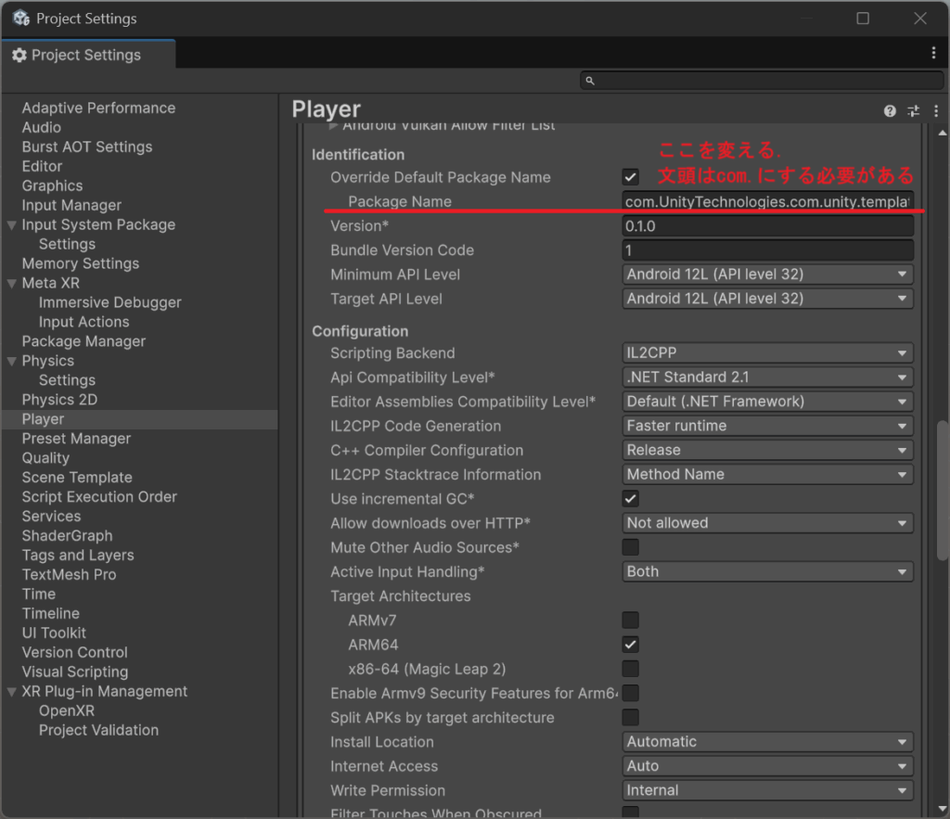This screenshot has height=819, width=950.
Task: Open the Minimum API Level dropdown
Action: [x=767, y=275]
